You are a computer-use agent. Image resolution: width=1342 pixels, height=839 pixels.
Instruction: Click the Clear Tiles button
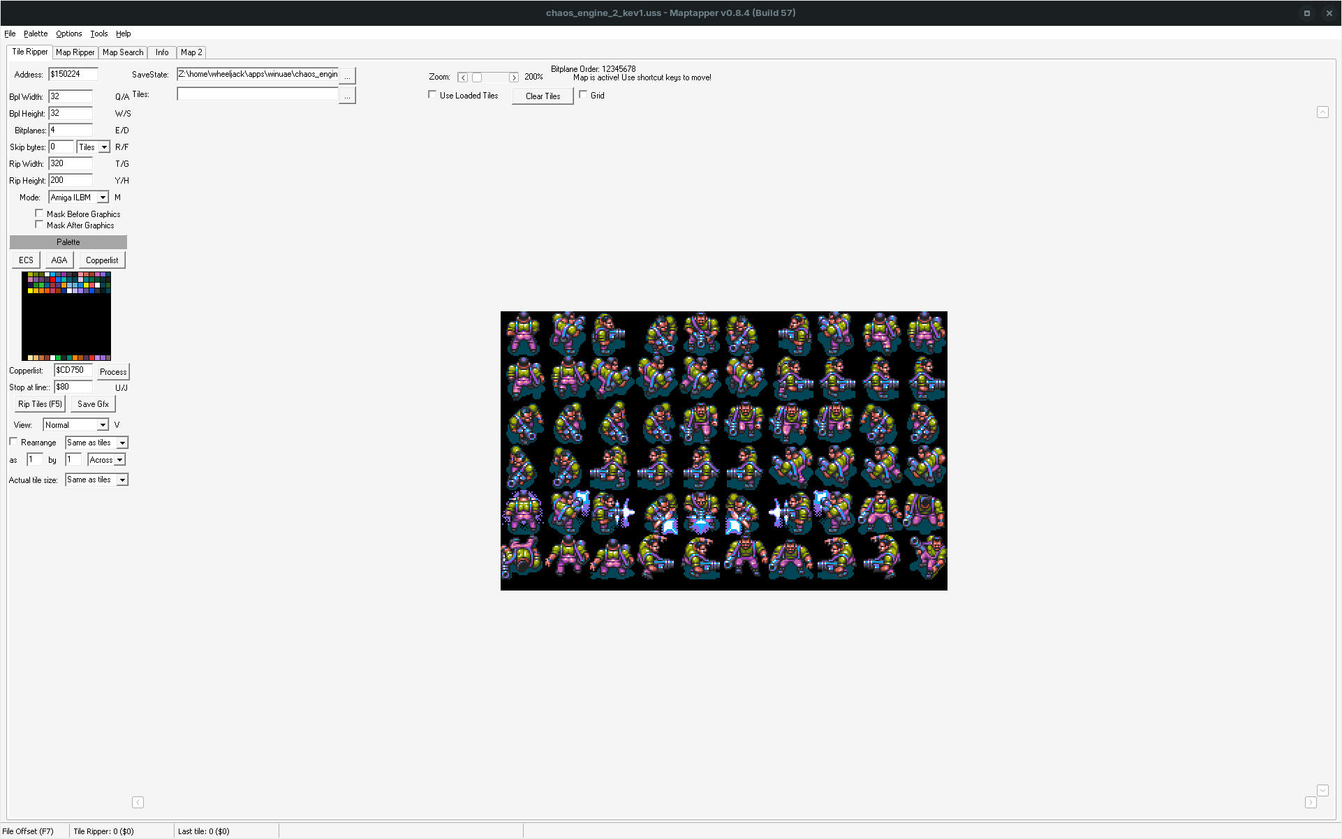543,96
